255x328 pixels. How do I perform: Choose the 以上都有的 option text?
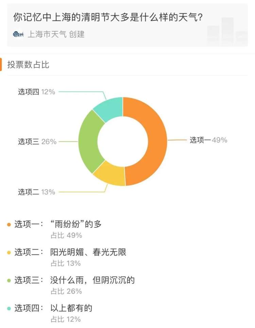(71, 308)
